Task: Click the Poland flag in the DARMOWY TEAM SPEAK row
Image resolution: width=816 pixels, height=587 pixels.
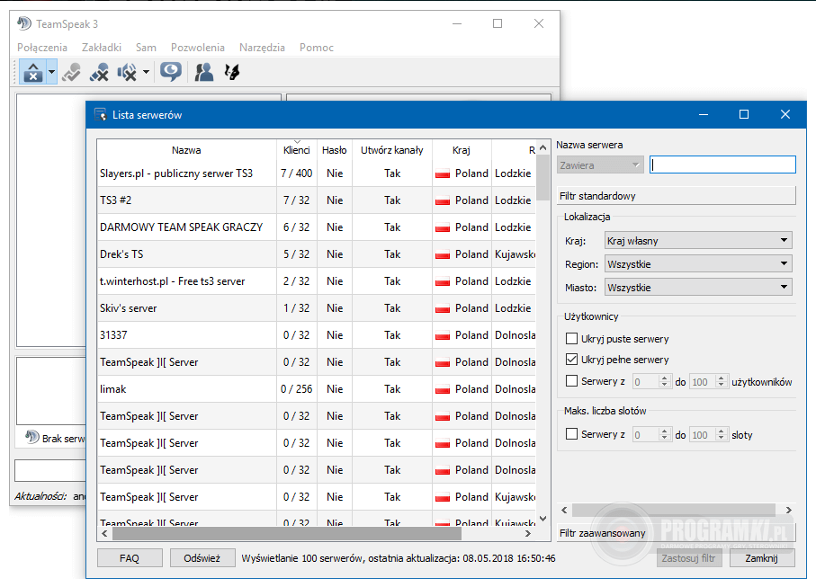Action: 443,227
